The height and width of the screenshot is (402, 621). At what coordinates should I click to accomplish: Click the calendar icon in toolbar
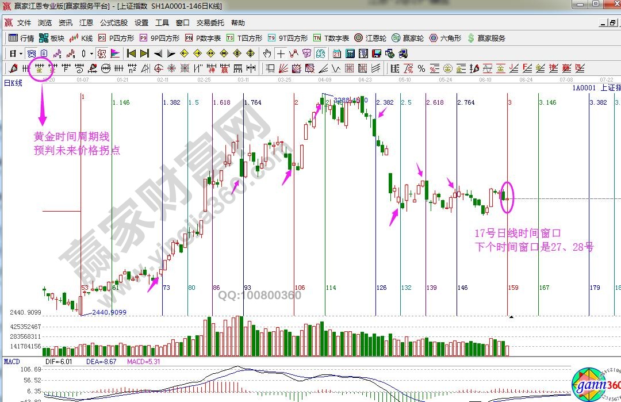click(x=336, y=53)
